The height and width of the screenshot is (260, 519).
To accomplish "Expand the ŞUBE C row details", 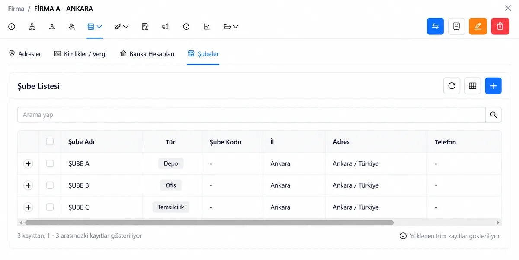I will point(28,207).
